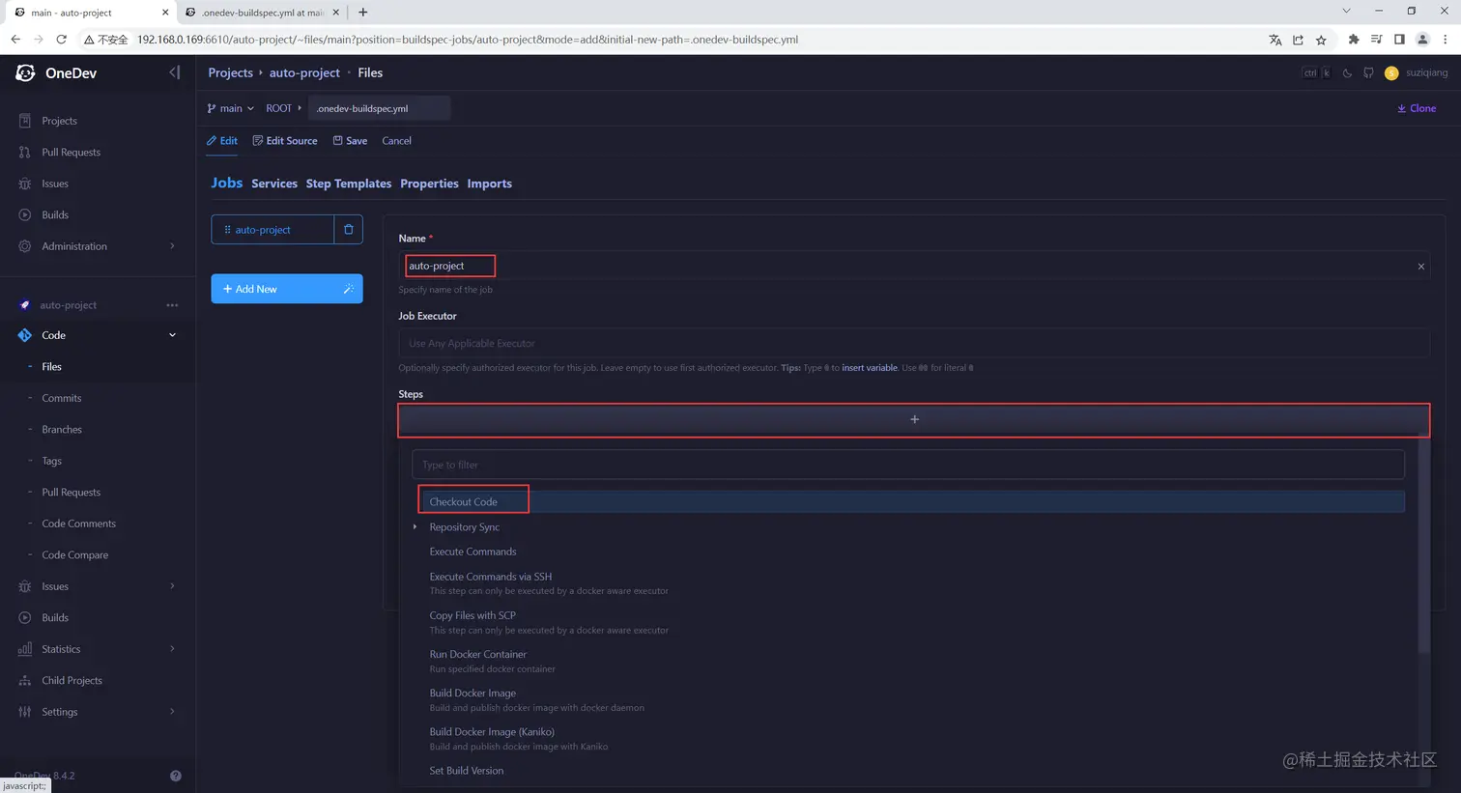Open main branch dropdown

230,108
